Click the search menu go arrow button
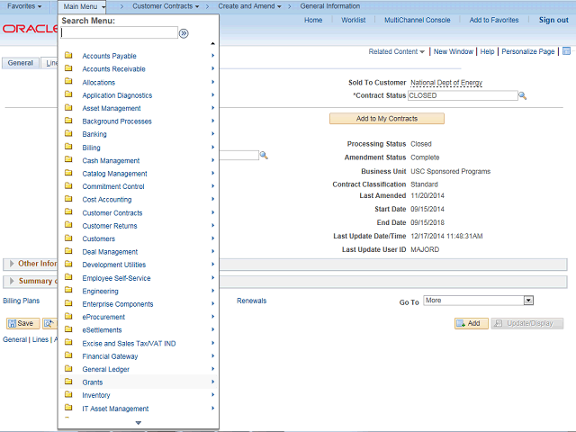This screenshot has width=576, height=432. pos(184,32)
